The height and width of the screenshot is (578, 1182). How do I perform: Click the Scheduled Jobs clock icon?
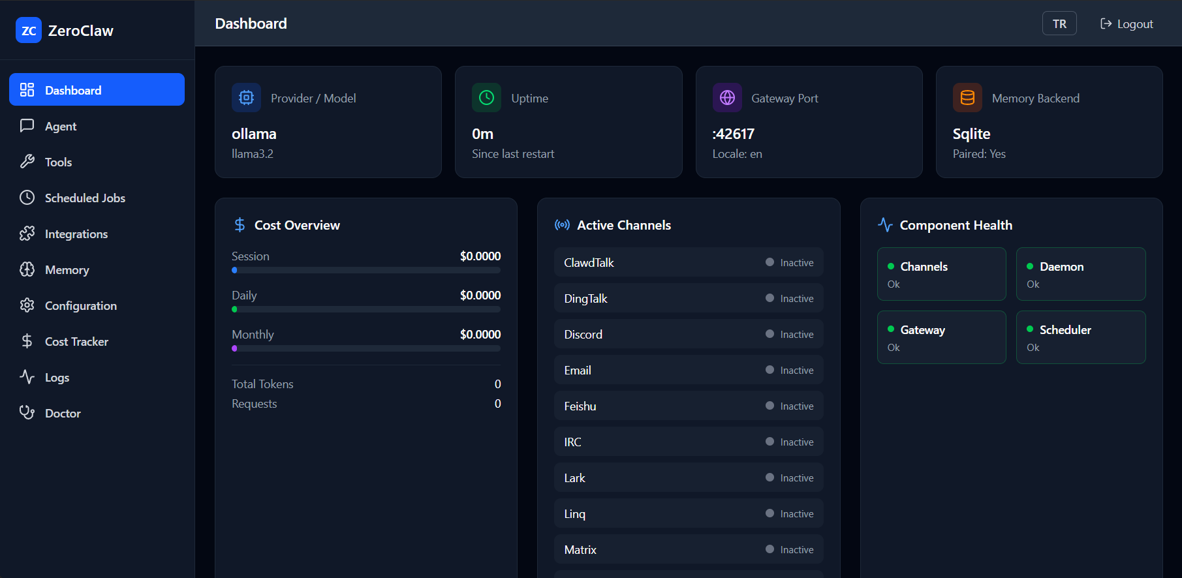(x=27, y=198)
